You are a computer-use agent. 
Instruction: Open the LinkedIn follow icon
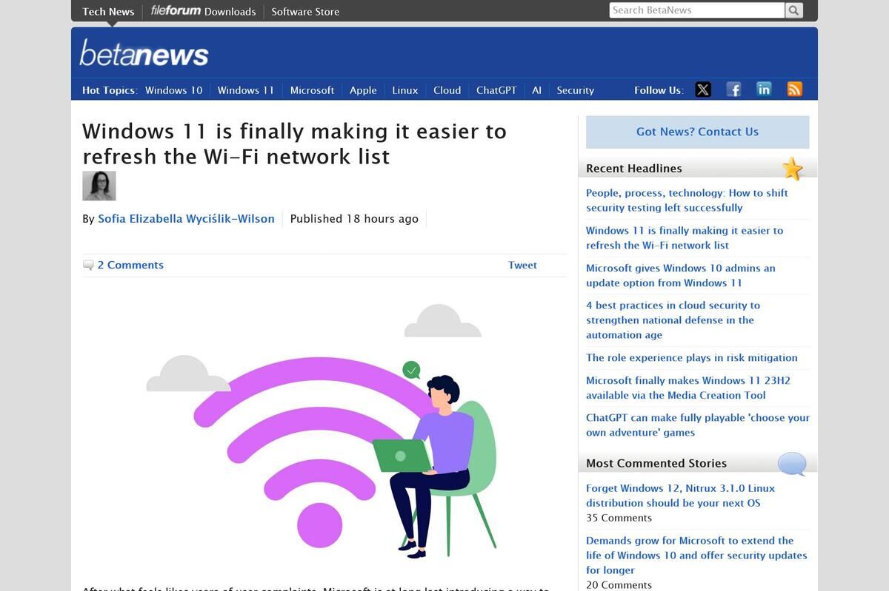point(764,90)
